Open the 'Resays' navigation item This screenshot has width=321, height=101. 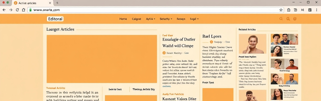point(181,19)
